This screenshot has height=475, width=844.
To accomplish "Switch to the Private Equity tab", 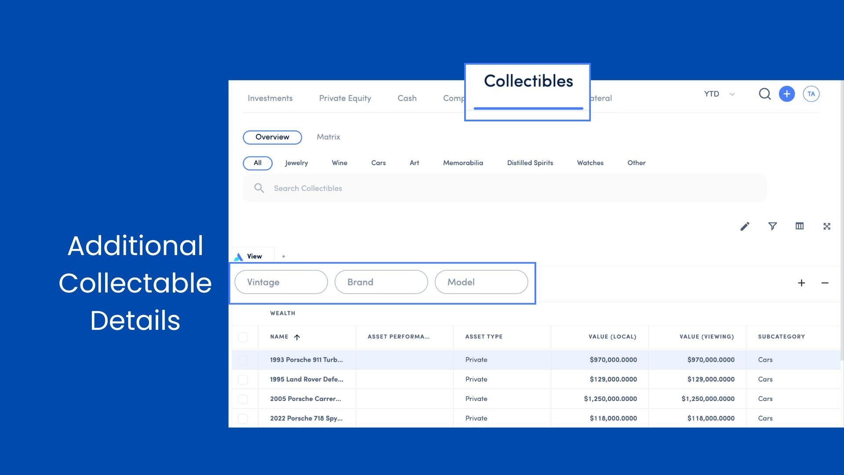I will pyautogui.click(x=345, y=98).
